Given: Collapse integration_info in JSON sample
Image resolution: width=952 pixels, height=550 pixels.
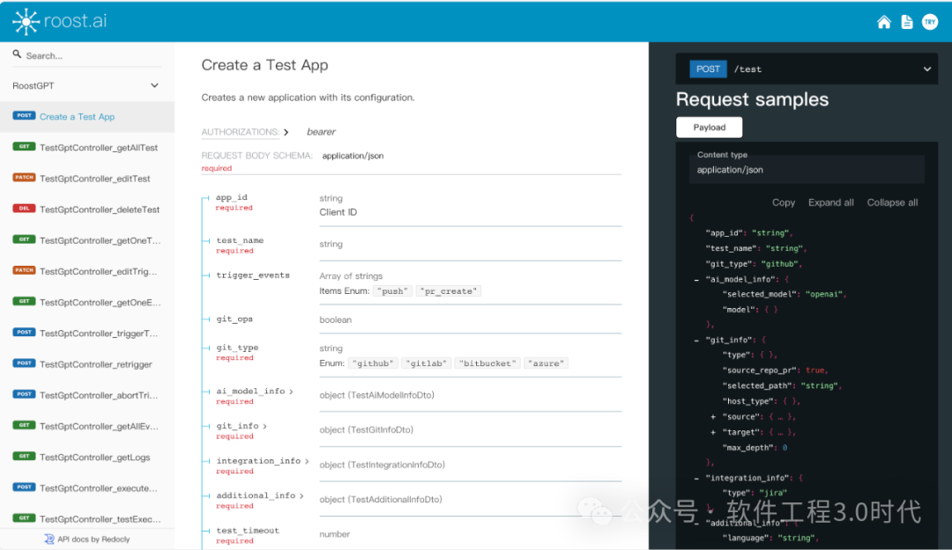Looking at the screenshot, I should tap(696, 478).
